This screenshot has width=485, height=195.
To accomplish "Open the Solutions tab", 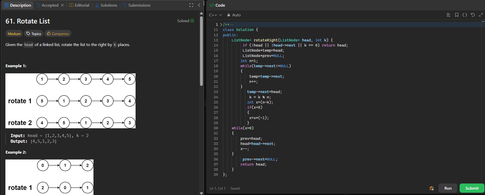I will [x=106, y=5].
